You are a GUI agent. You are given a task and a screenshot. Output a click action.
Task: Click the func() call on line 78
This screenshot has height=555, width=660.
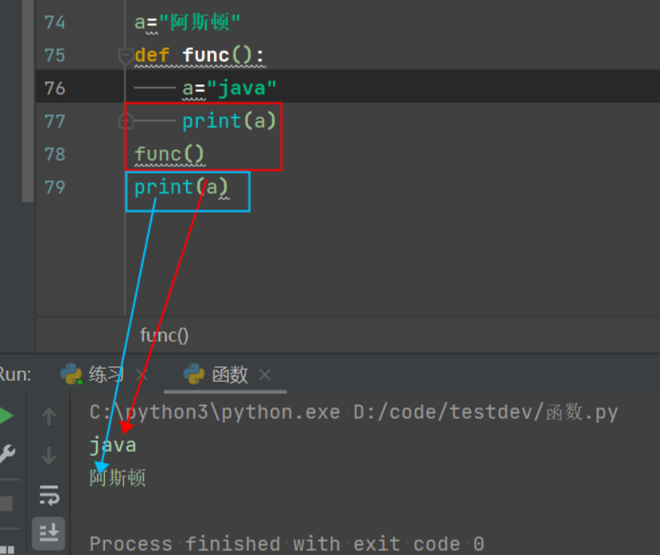click(x=169, y=154)
